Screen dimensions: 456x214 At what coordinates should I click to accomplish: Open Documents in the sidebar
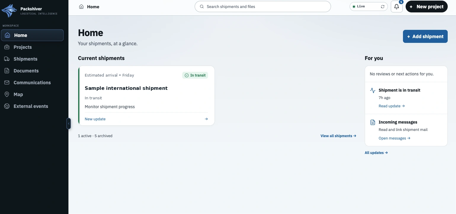[x=32, y=71]
